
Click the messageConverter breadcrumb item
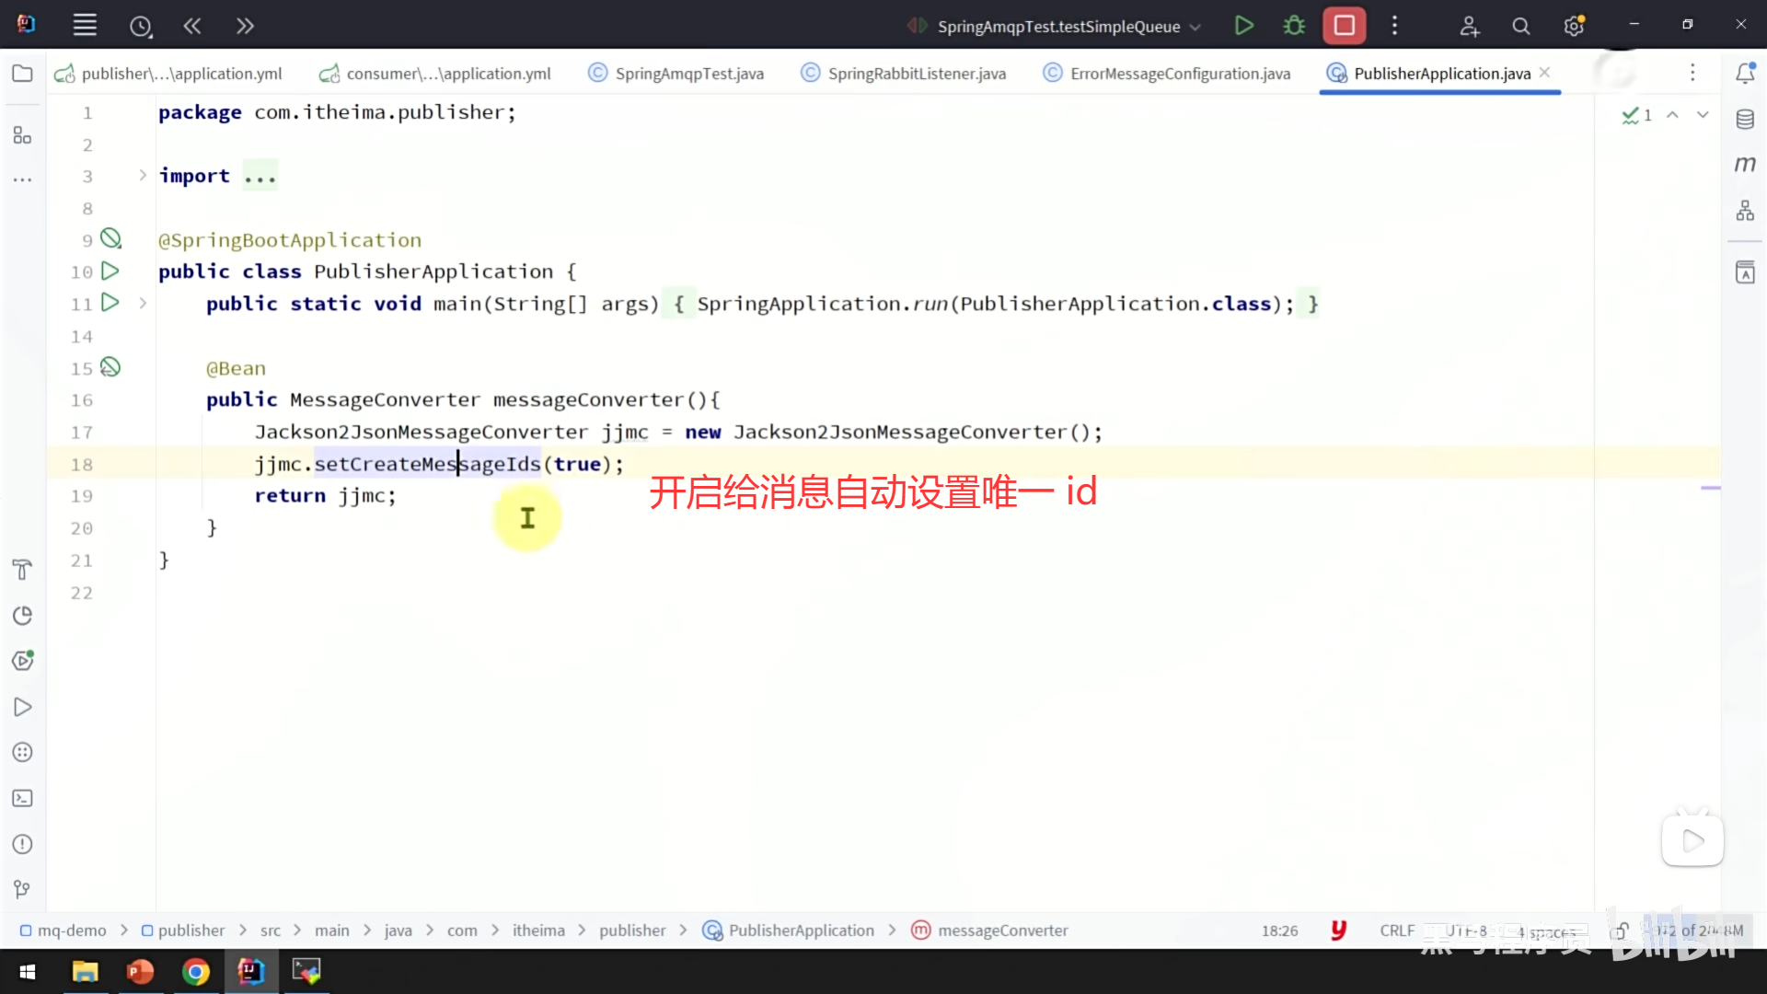(1002, 930)
